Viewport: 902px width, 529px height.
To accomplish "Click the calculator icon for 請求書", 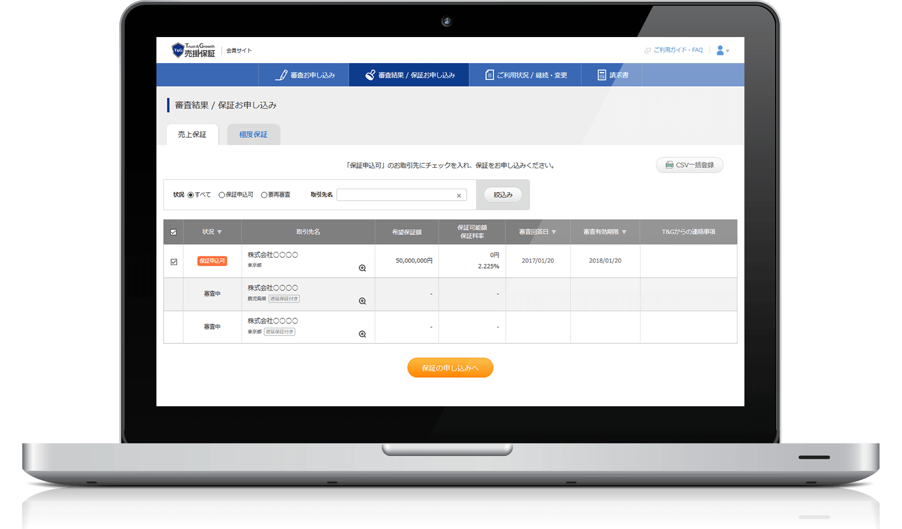I will 602,75.
